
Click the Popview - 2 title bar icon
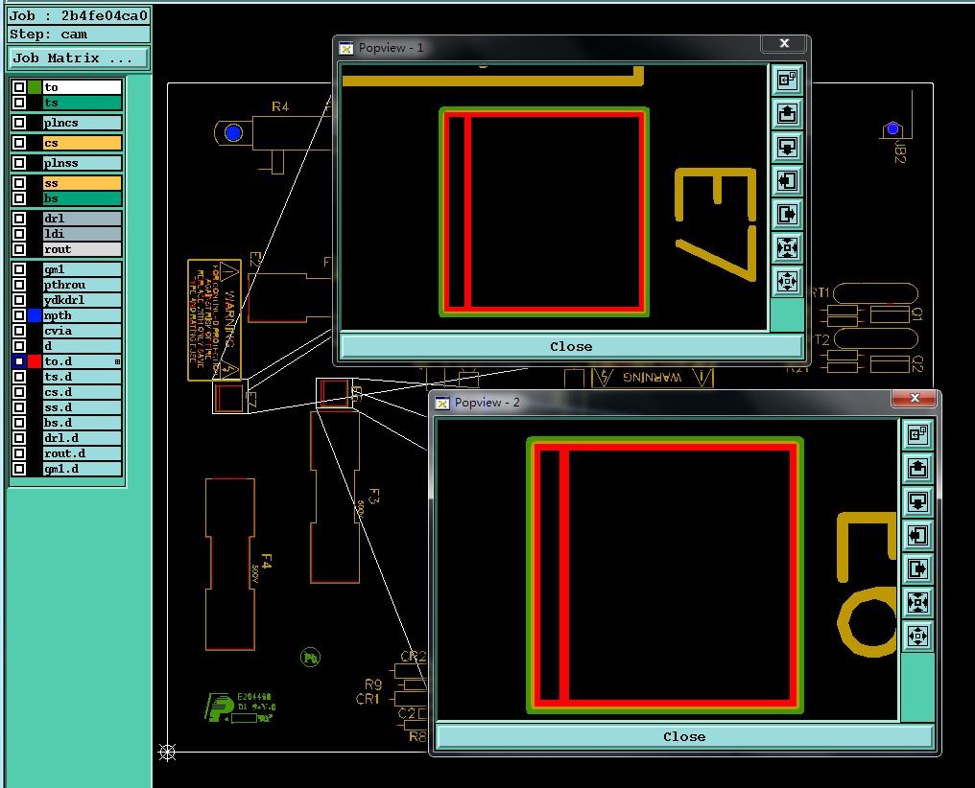click(442, 403)
